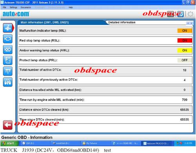Select Main information (DM1, DM5, DM21) tab
196x153 pixels.
coord(45,22)
